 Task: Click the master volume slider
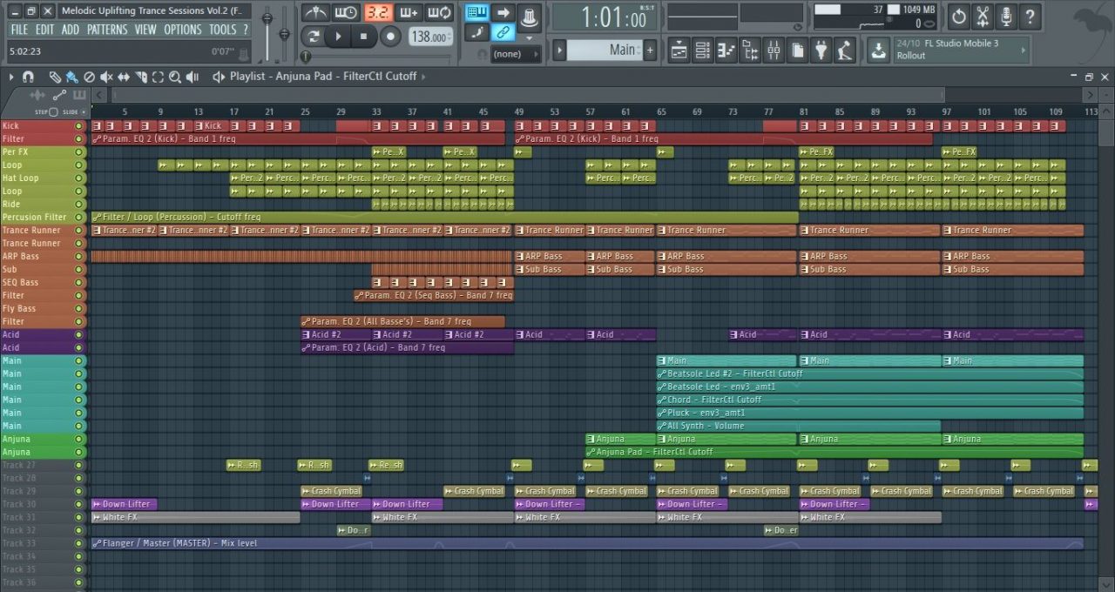pyautogui.click(x=267, y=19)
